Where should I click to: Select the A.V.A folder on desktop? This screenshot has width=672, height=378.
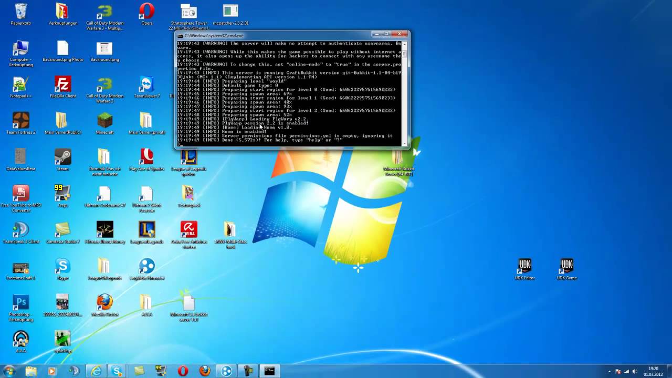(x=147, y=306)
